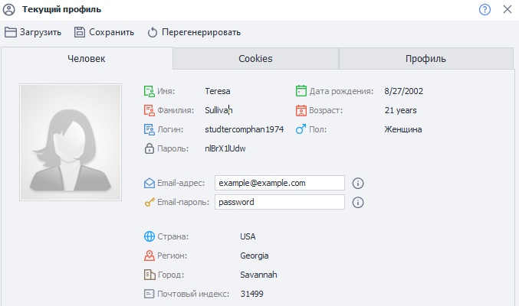Switch to the Cookies tab
The image size is (519, 306).
[255, 59]
